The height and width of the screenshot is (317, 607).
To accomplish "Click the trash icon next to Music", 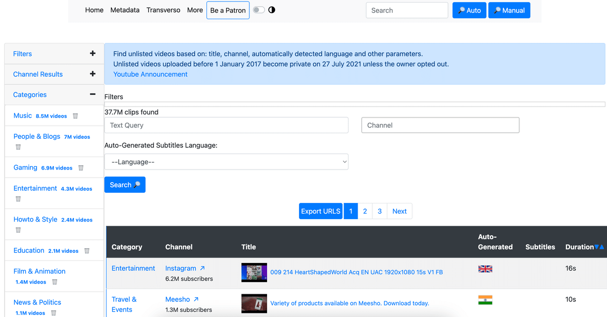I will coord(75,116).
